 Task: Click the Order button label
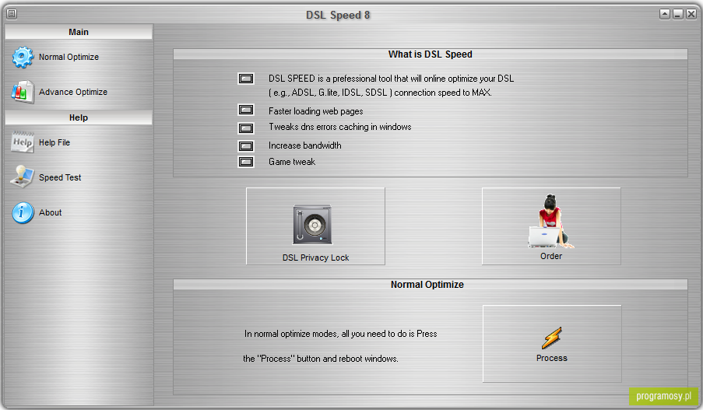click(551, 256)
